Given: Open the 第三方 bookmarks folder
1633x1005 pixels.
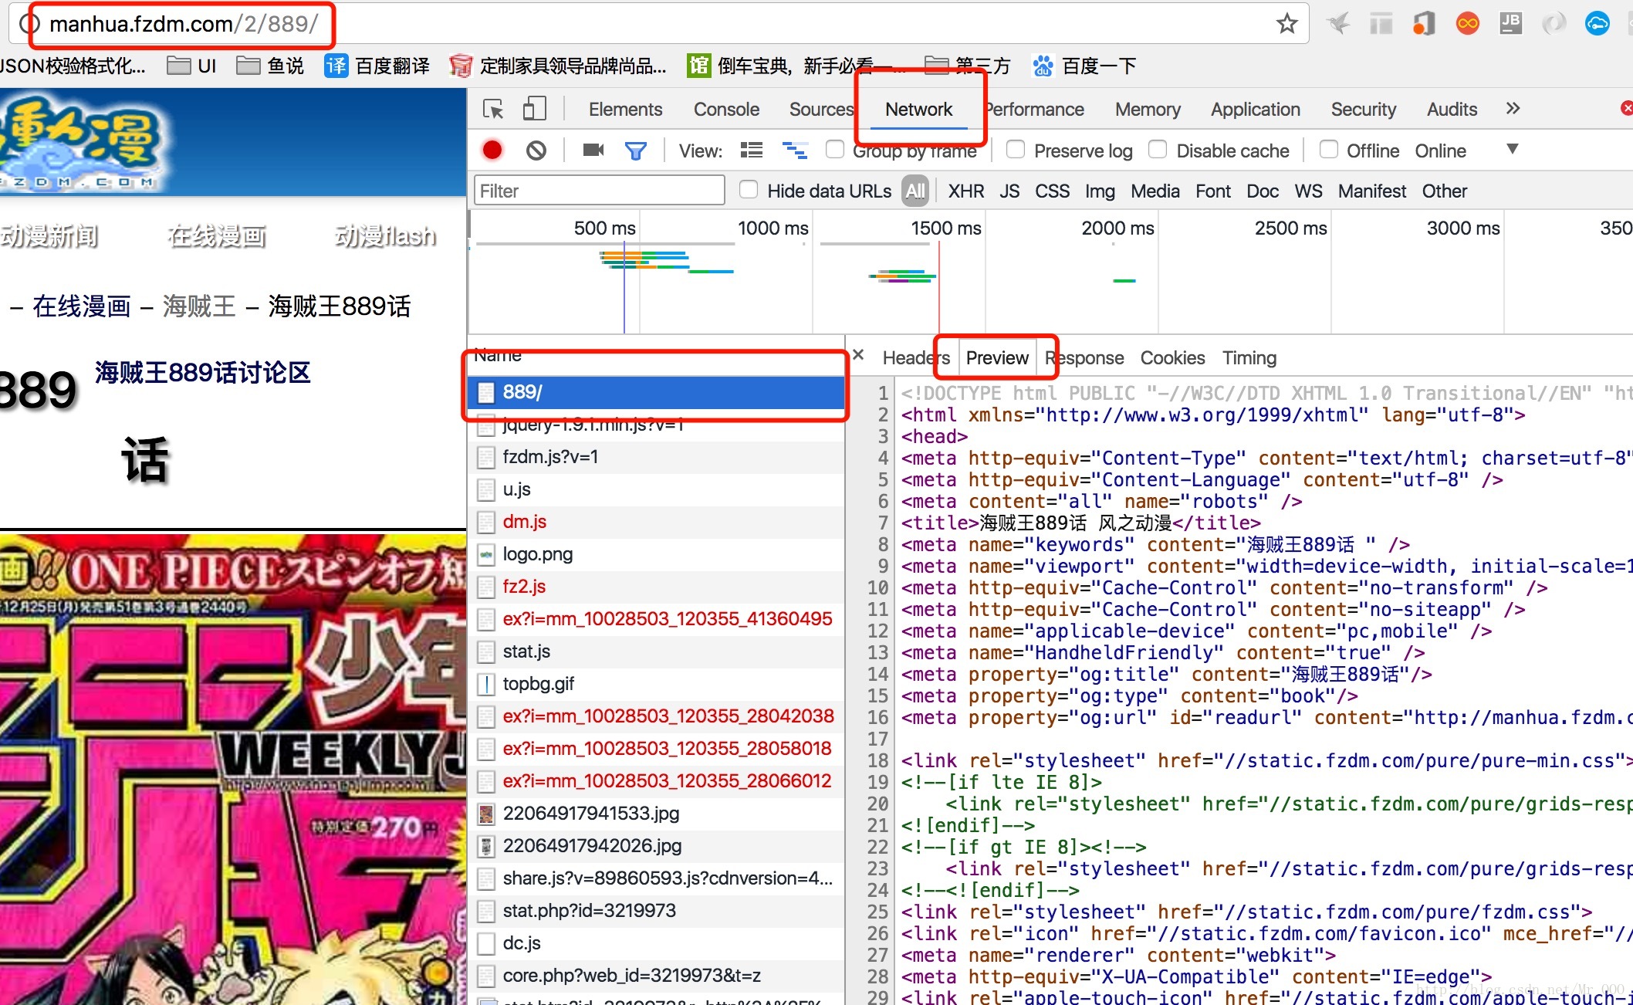Looking at the screenshot, I should click(968, 66).
